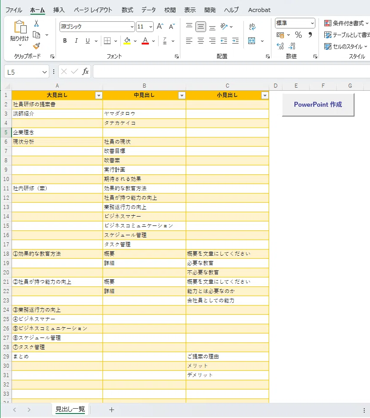Select the Cut scissors icon
Screen dimensions: 370x418
[x=36, y=24]
